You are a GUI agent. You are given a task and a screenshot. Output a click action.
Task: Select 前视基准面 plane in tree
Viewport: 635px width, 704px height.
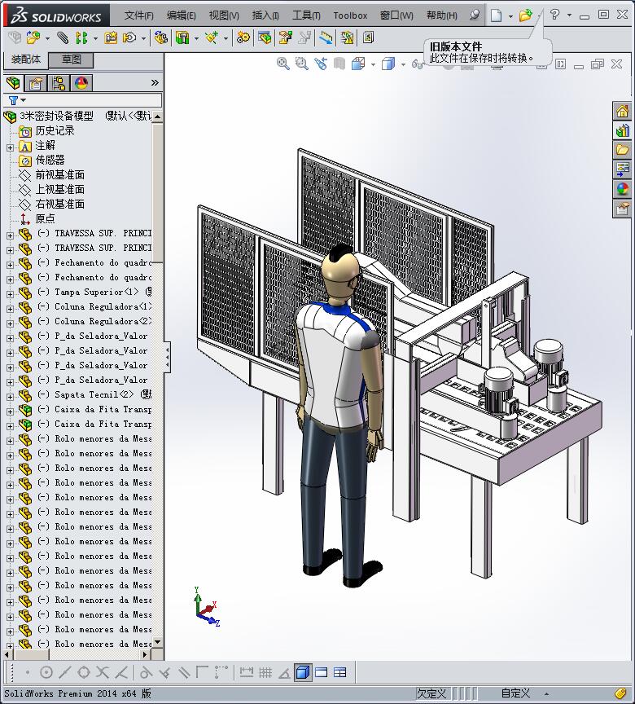pyautogui.click(x=59, y=175)
